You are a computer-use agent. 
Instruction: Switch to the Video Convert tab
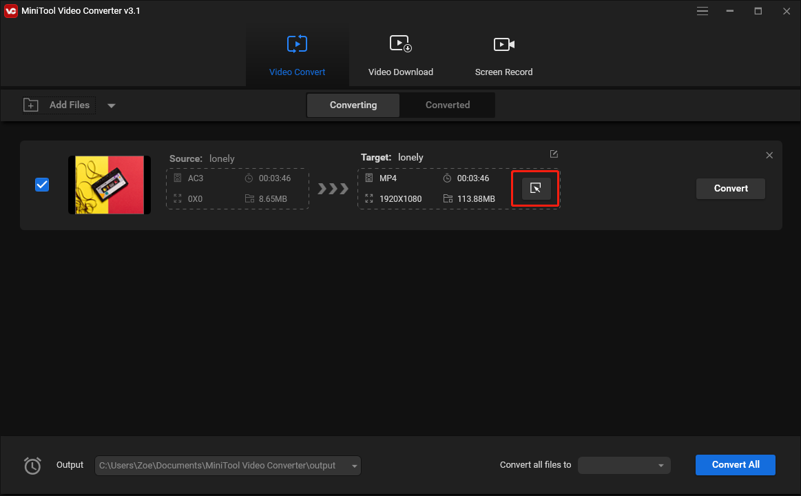tap(298, 56)
